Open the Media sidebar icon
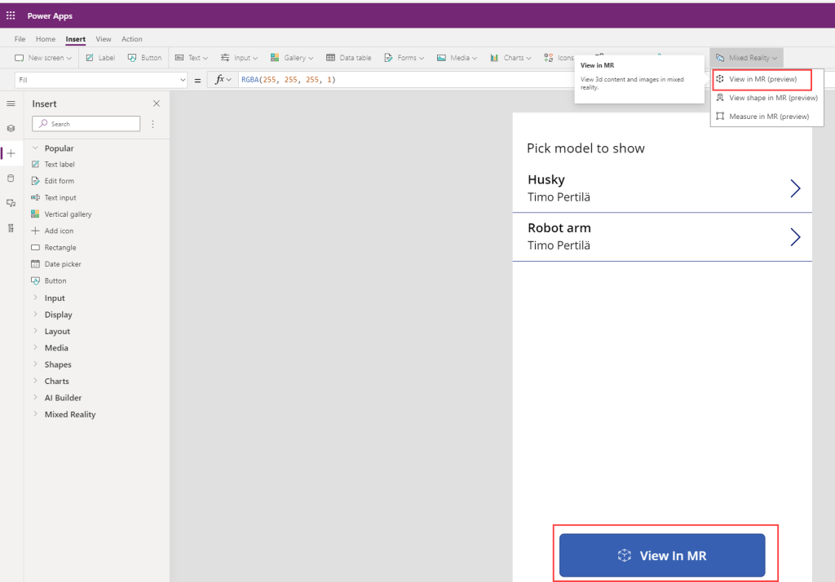Screen dimensions: 835x582 tap(11, 202)
